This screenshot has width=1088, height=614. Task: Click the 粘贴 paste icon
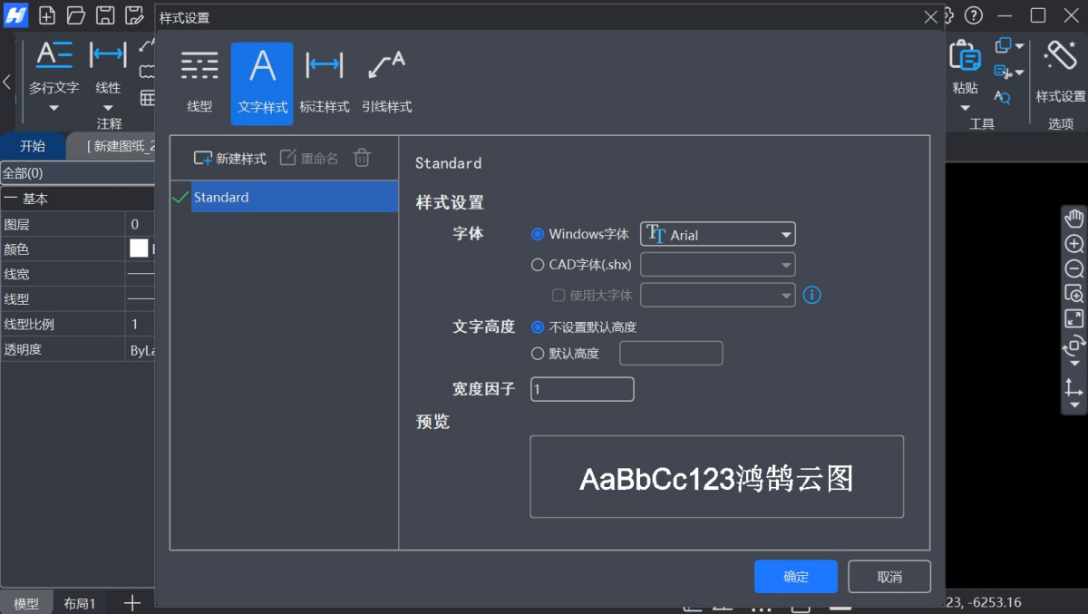(965, 58)
